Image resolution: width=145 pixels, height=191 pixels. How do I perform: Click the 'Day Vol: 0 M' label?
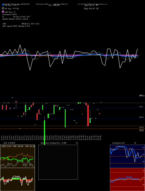click(x=91, y=9)
